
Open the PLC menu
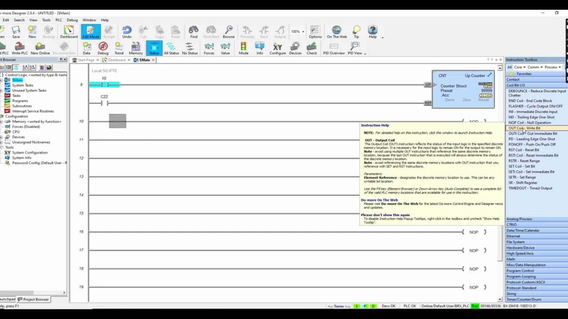click(x=59, y=20)
